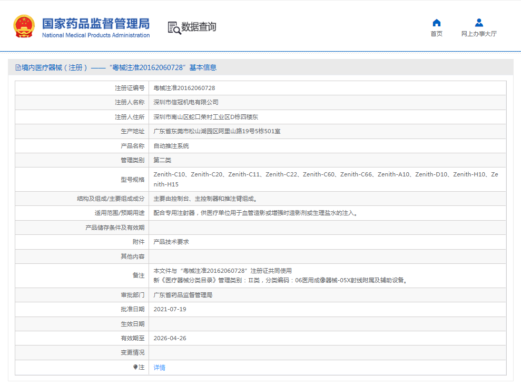This screenshot has width=521, height=385.
Task: Click the person icon above 网上办事大厅
Action: click(x=478, y=22)
